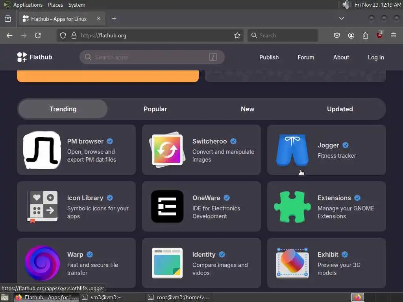This screenshot has height=302, width=403.
Task: Click the PM browser title text
Action: (x=85, y=141)
